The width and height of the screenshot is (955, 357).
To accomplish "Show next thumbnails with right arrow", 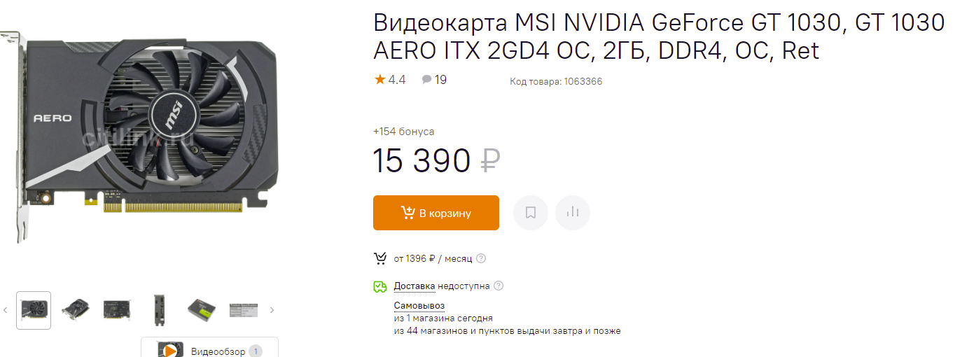I will [x=272, y=309].
